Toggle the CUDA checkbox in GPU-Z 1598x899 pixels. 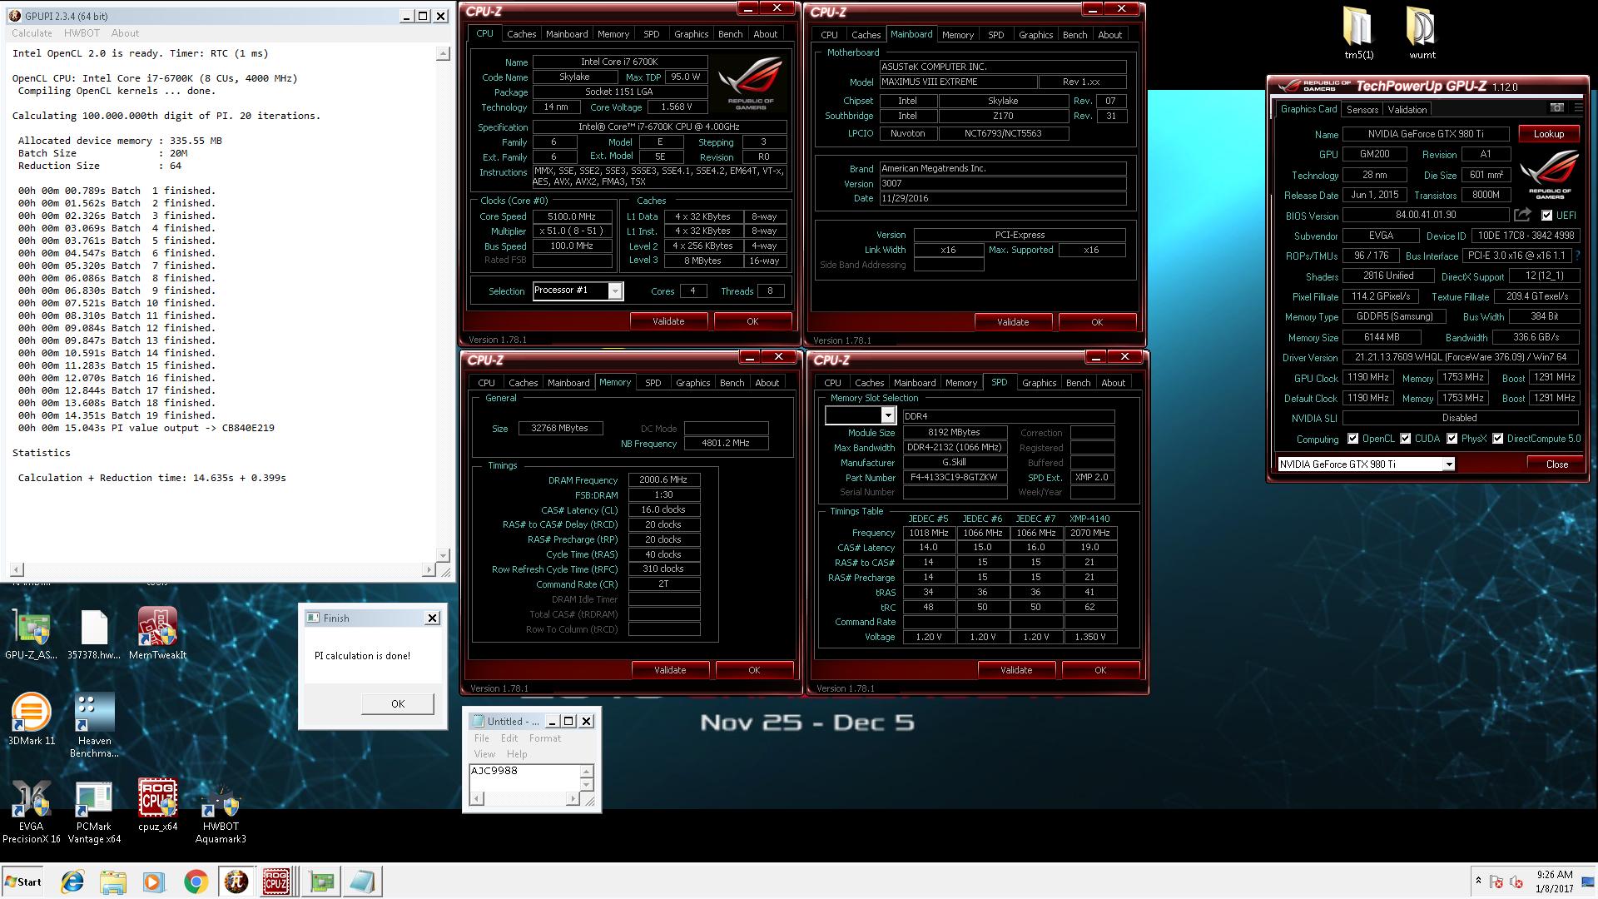point(1405,439)
